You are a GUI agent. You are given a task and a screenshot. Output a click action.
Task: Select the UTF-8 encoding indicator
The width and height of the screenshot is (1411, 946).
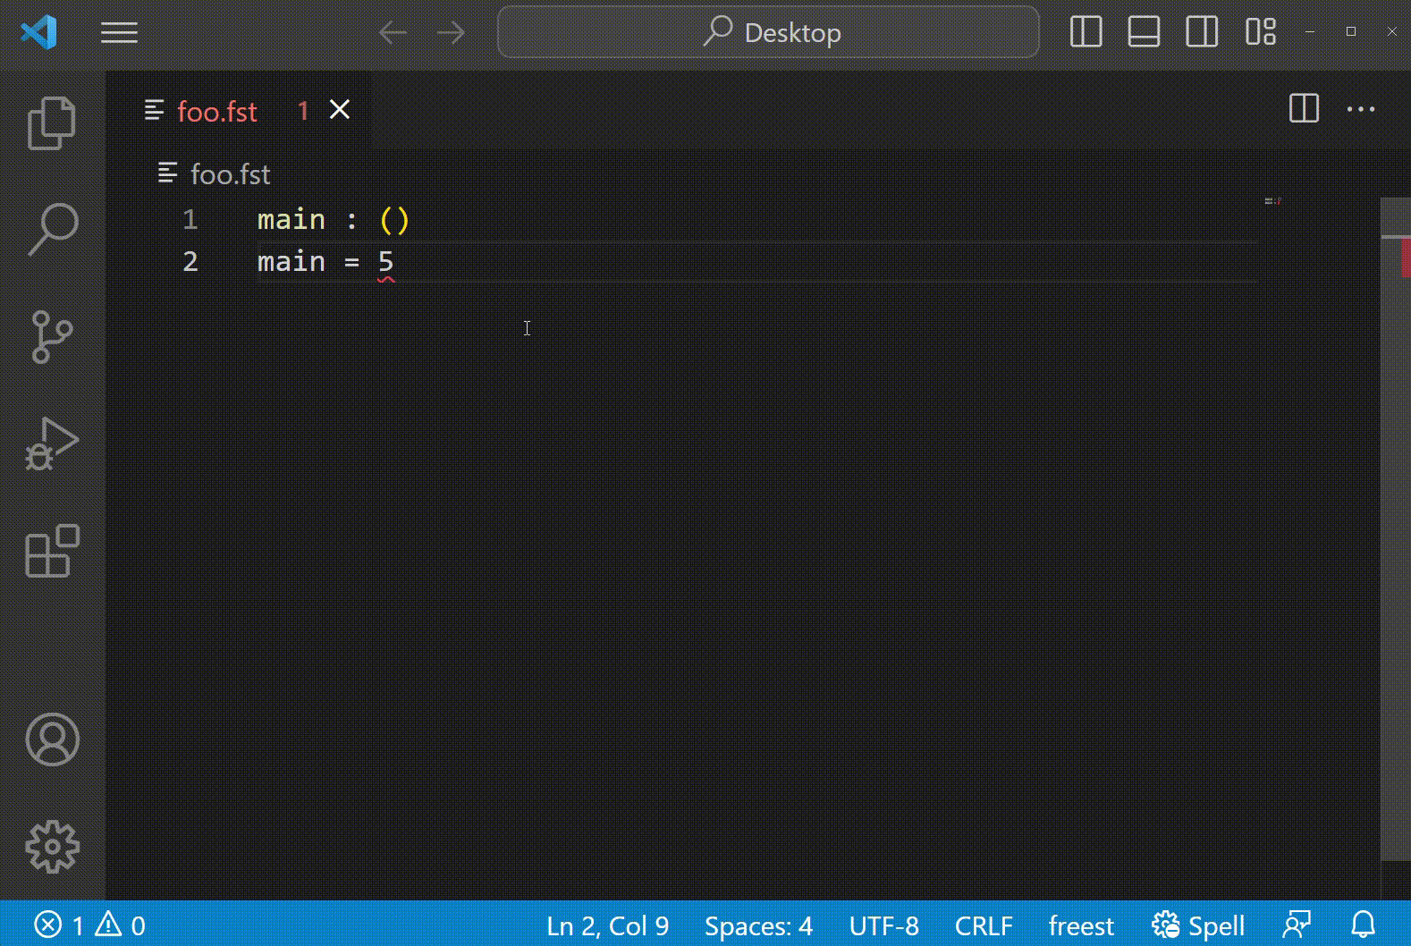click(x=883, y=925)
